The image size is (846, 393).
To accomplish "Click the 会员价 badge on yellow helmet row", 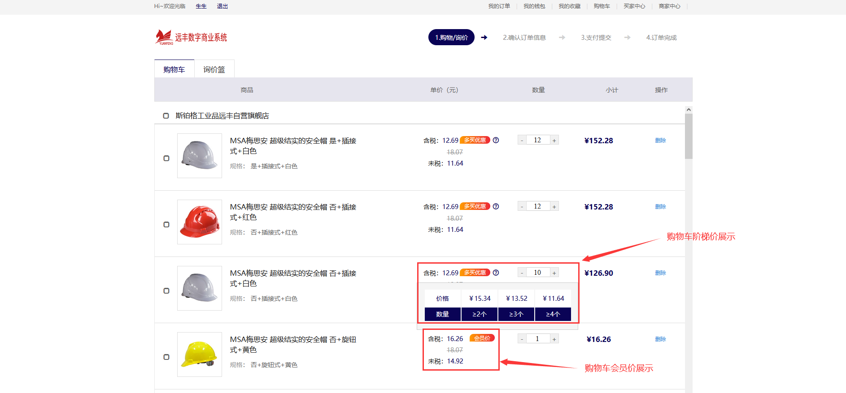I will 482,338.
